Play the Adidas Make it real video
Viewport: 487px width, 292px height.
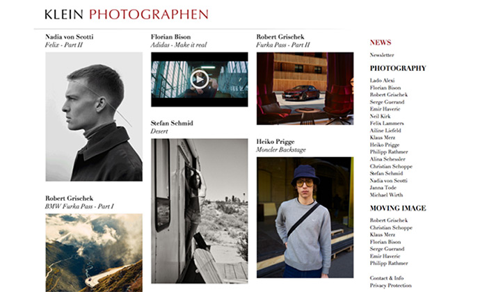tap(200, 80)
